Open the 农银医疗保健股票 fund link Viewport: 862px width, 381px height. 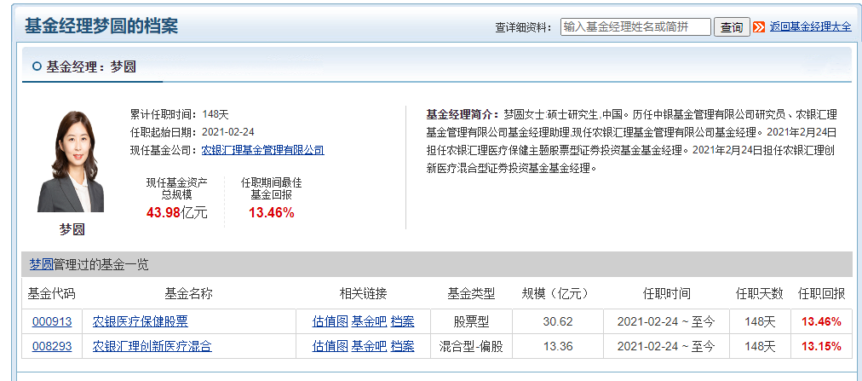[141, 321]
